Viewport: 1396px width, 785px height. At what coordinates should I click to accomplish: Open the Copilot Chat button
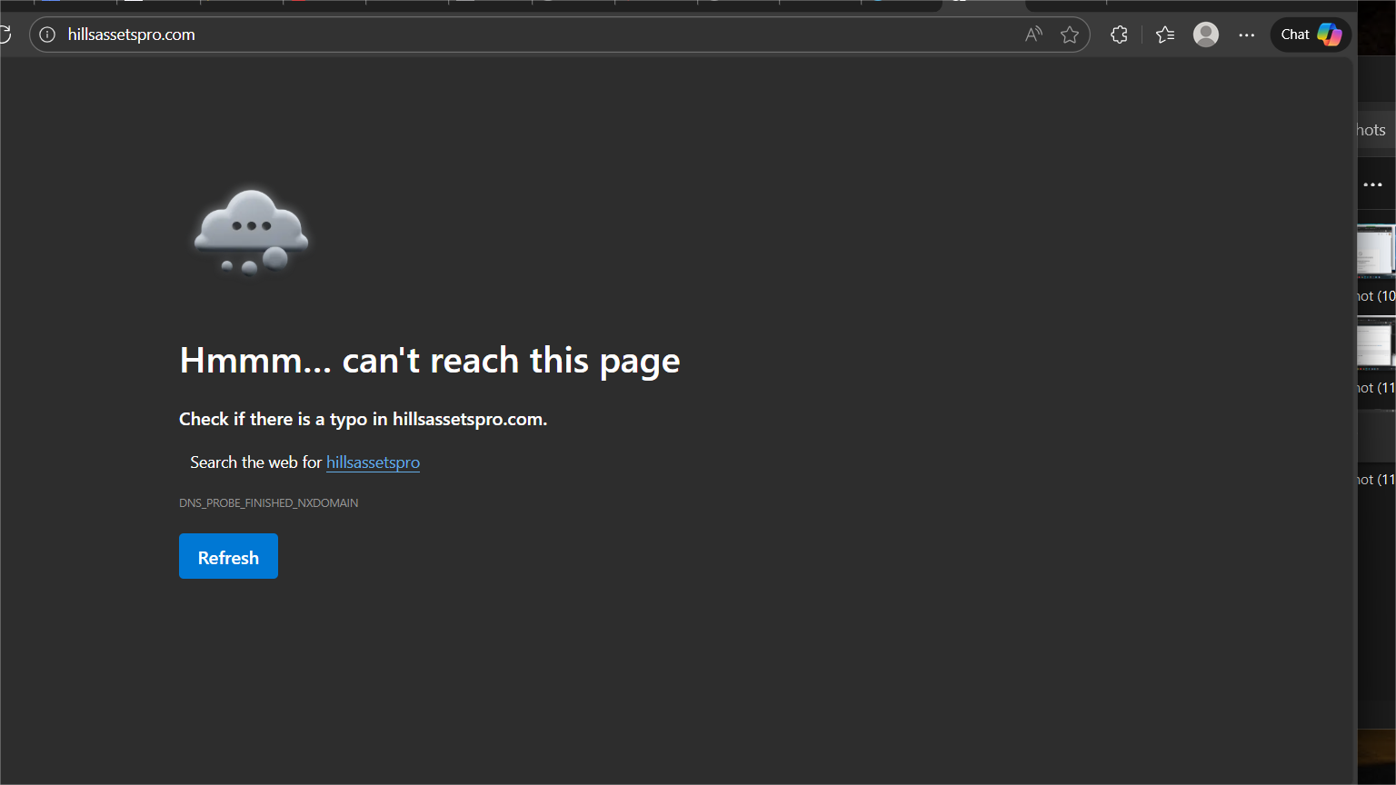click(1311, 35)
